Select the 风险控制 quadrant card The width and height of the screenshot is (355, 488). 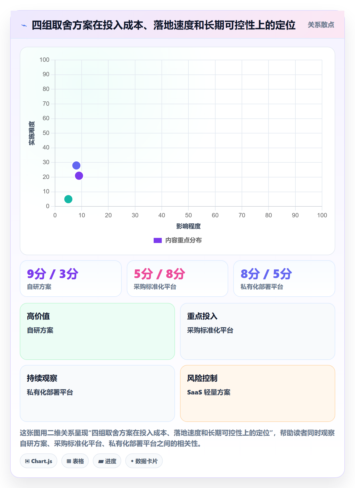point(258,393)
